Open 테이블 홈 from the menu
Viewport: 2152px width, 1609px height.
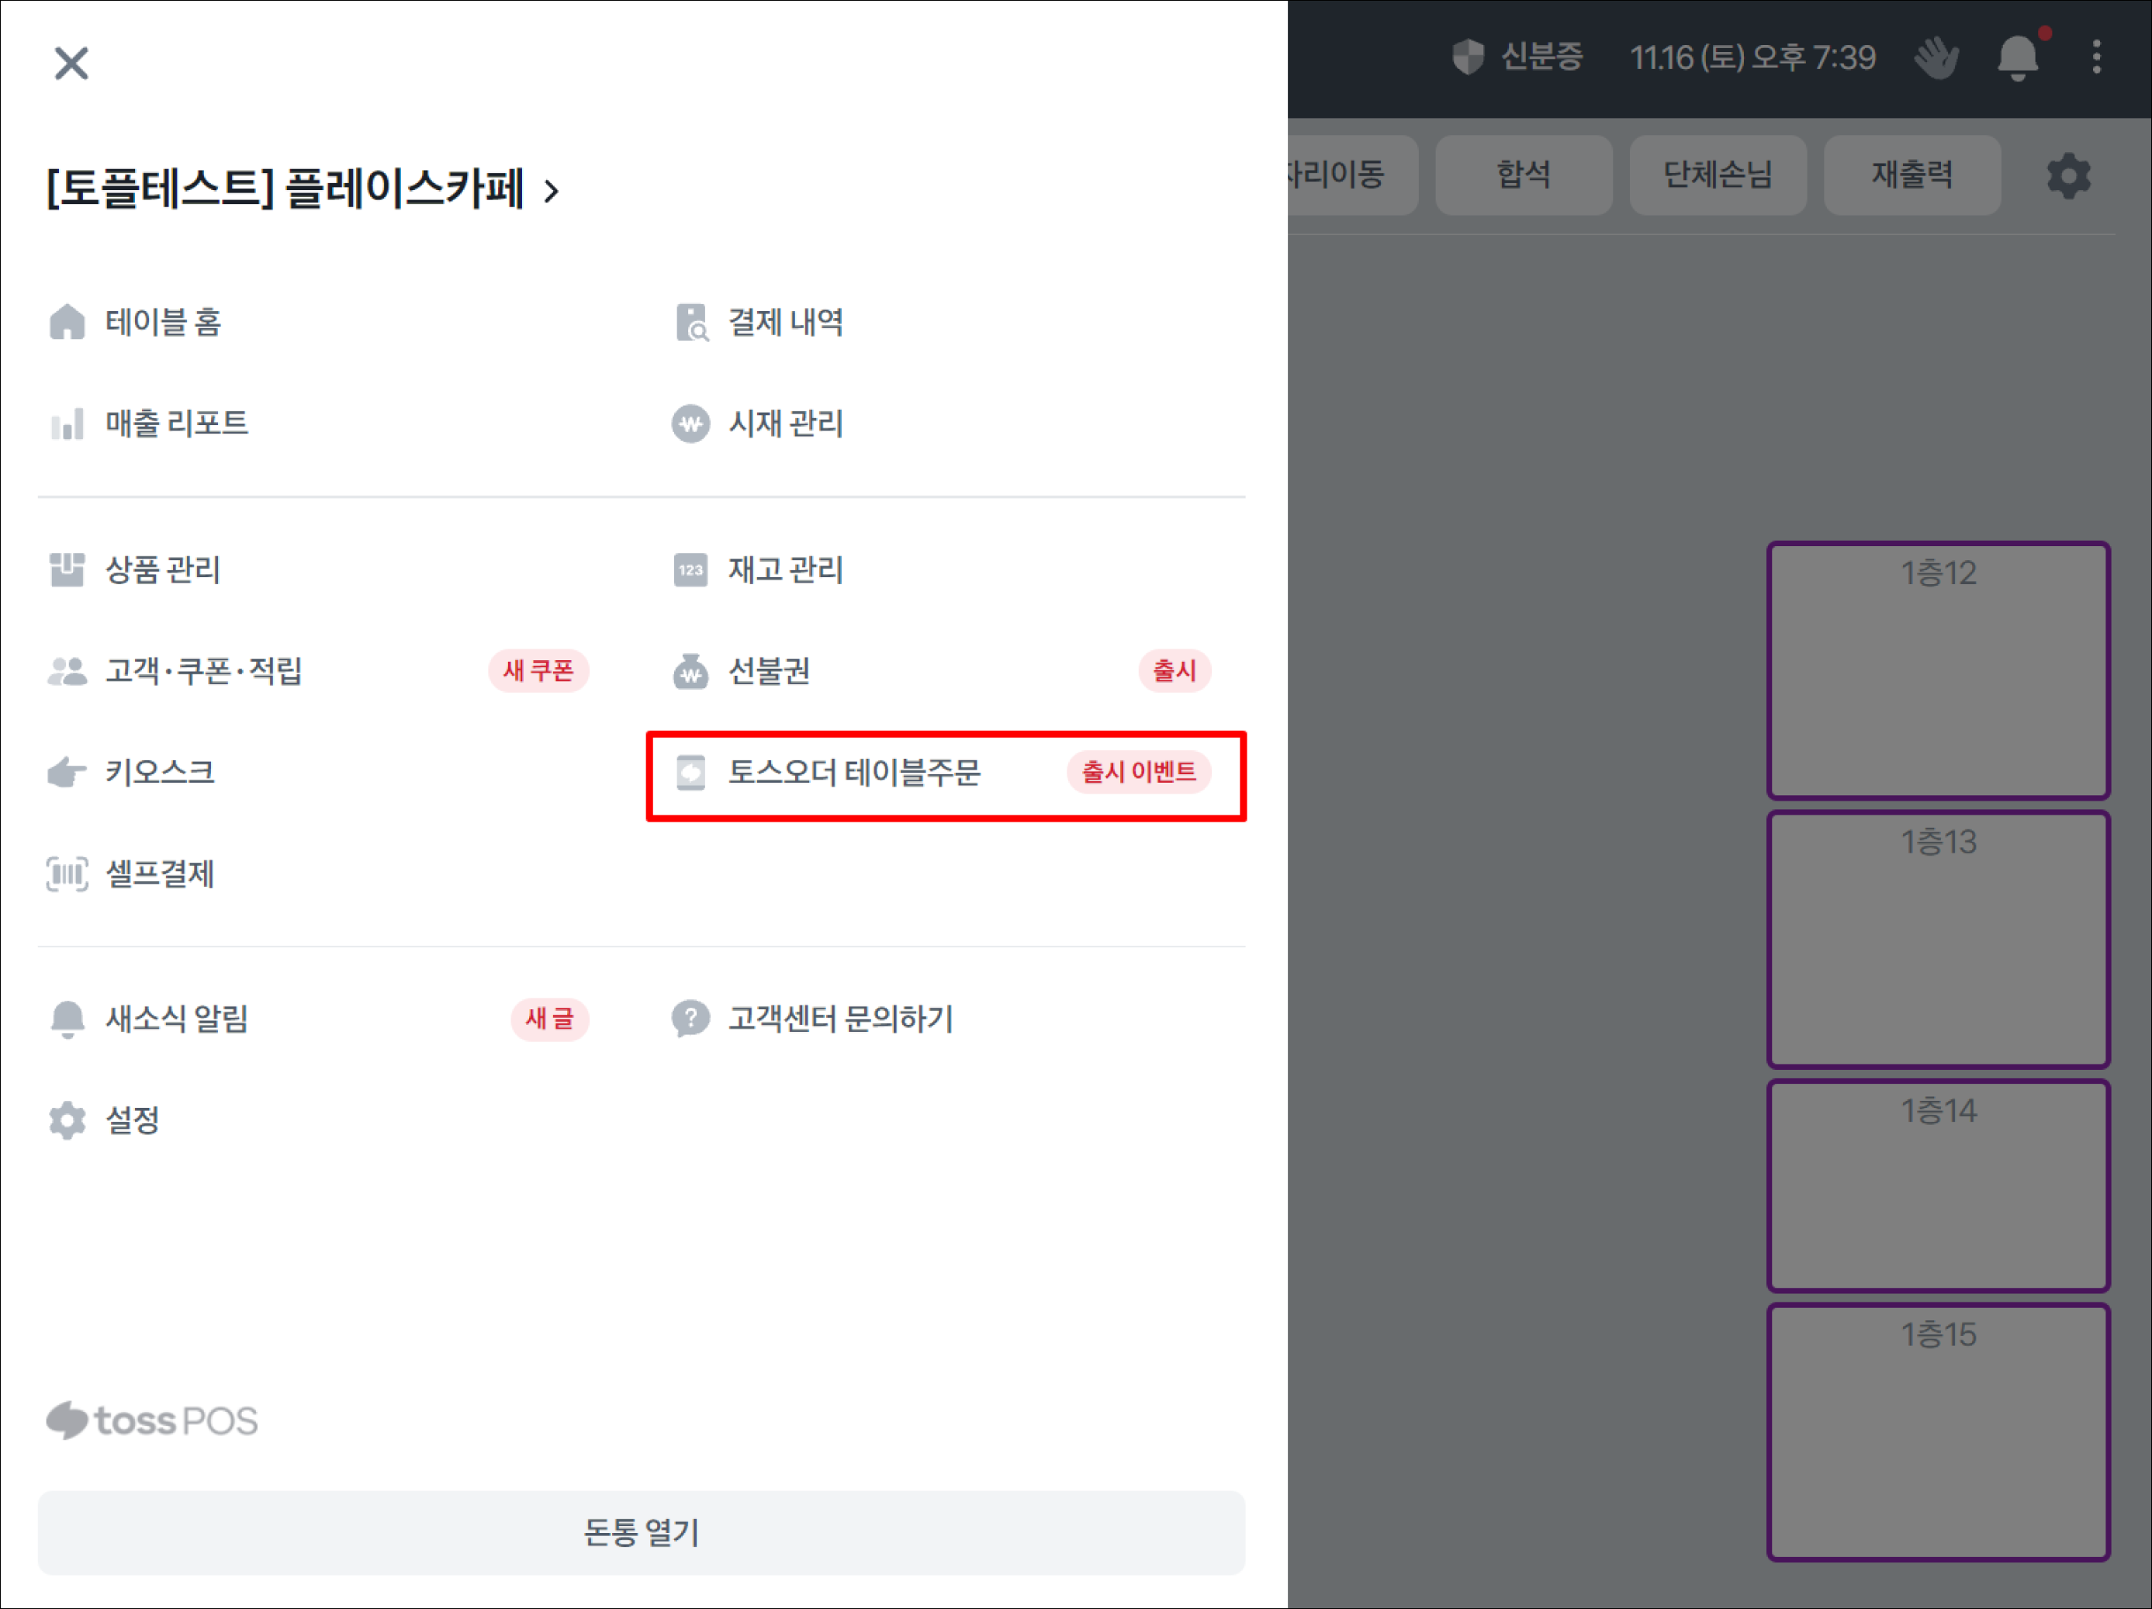pos(162,322)
